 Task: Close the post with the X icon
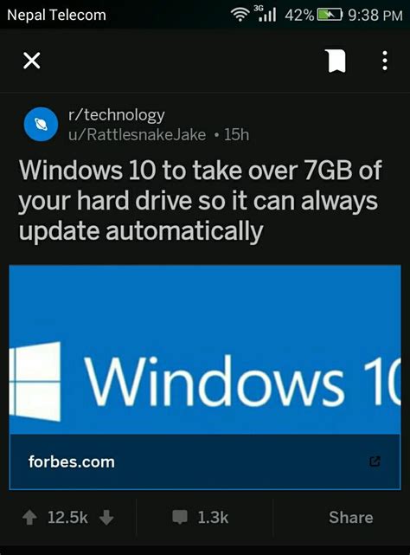coord(31,61)
